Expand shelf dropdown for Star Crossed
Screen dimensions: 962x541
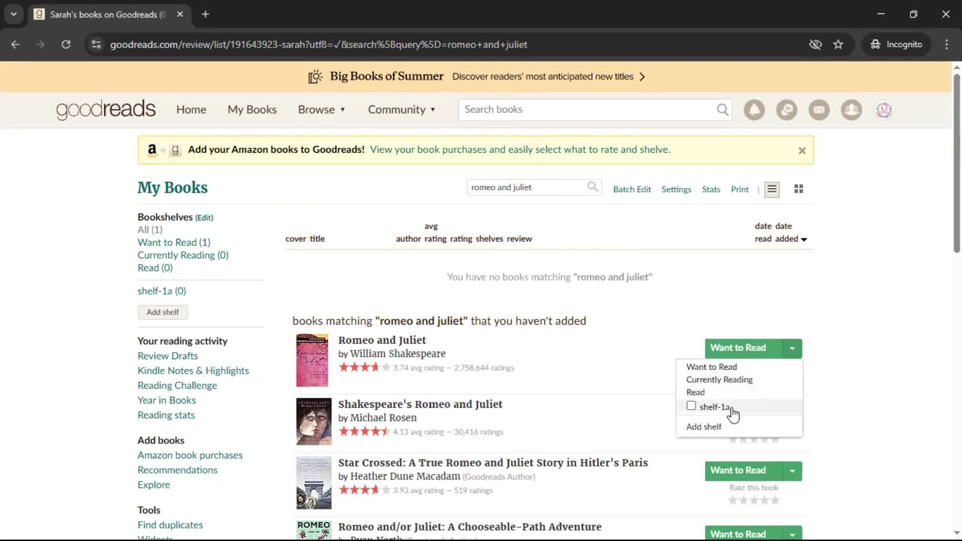[x=792, y=471]
